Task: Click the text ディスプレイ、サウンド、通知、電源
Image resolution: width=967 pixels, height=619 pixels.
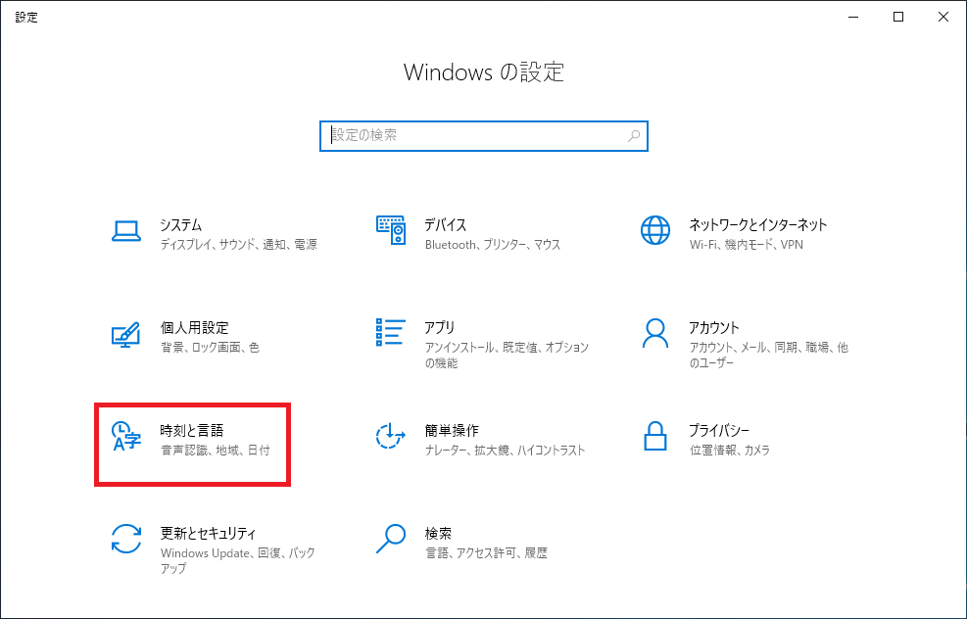Action: pos(239,244)
